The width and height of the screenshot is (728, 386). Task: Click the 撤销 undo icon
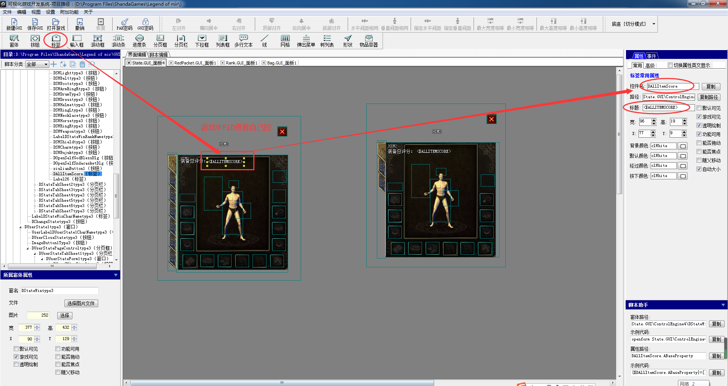click(80, 24)
